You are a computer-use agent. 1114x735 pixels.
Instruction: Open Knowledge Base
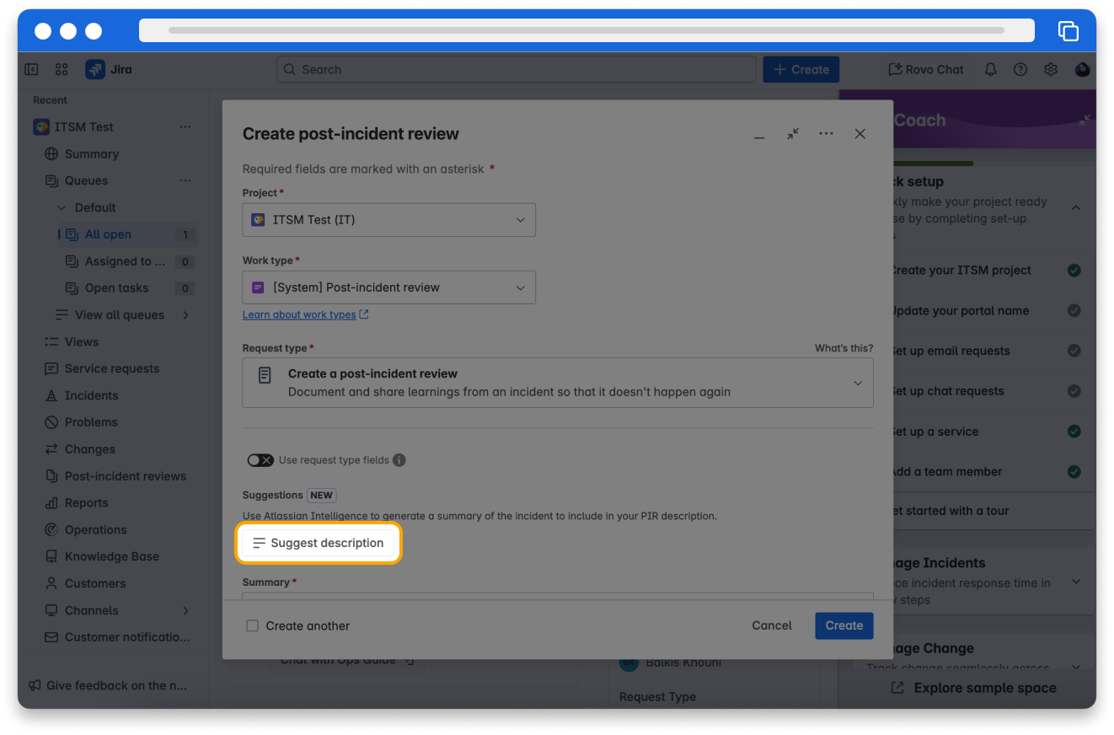point(112,556)
